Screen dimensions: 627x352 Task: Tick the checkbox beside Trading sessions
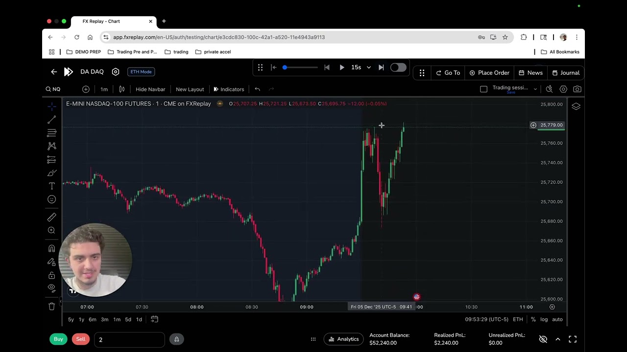point(483,89)
